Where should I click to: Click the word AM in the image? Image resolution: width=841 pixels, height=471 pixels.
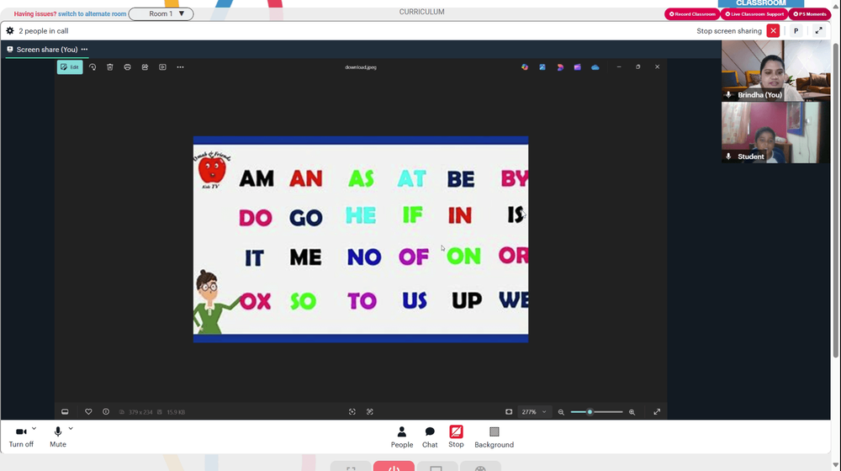[257, 178]
